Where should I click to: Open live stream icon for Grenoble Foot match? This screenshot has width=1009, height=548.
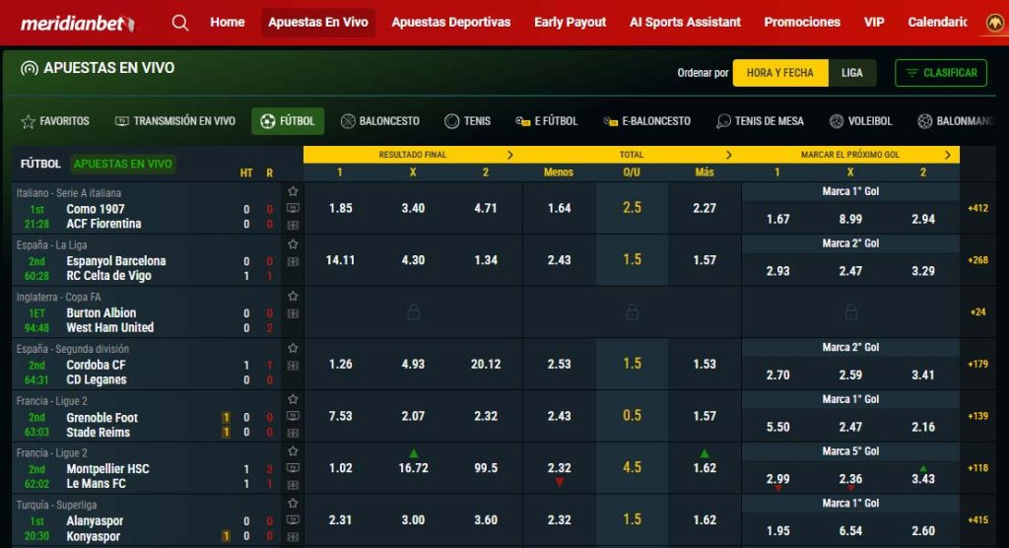tap(293, 416)
